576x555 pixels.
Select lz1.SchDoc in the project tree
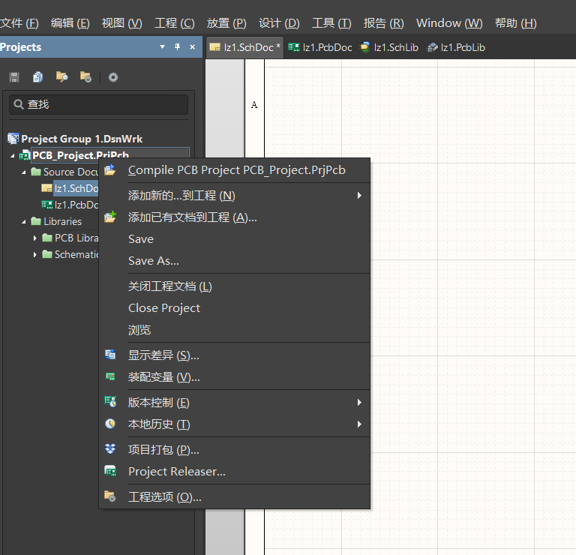76,188
